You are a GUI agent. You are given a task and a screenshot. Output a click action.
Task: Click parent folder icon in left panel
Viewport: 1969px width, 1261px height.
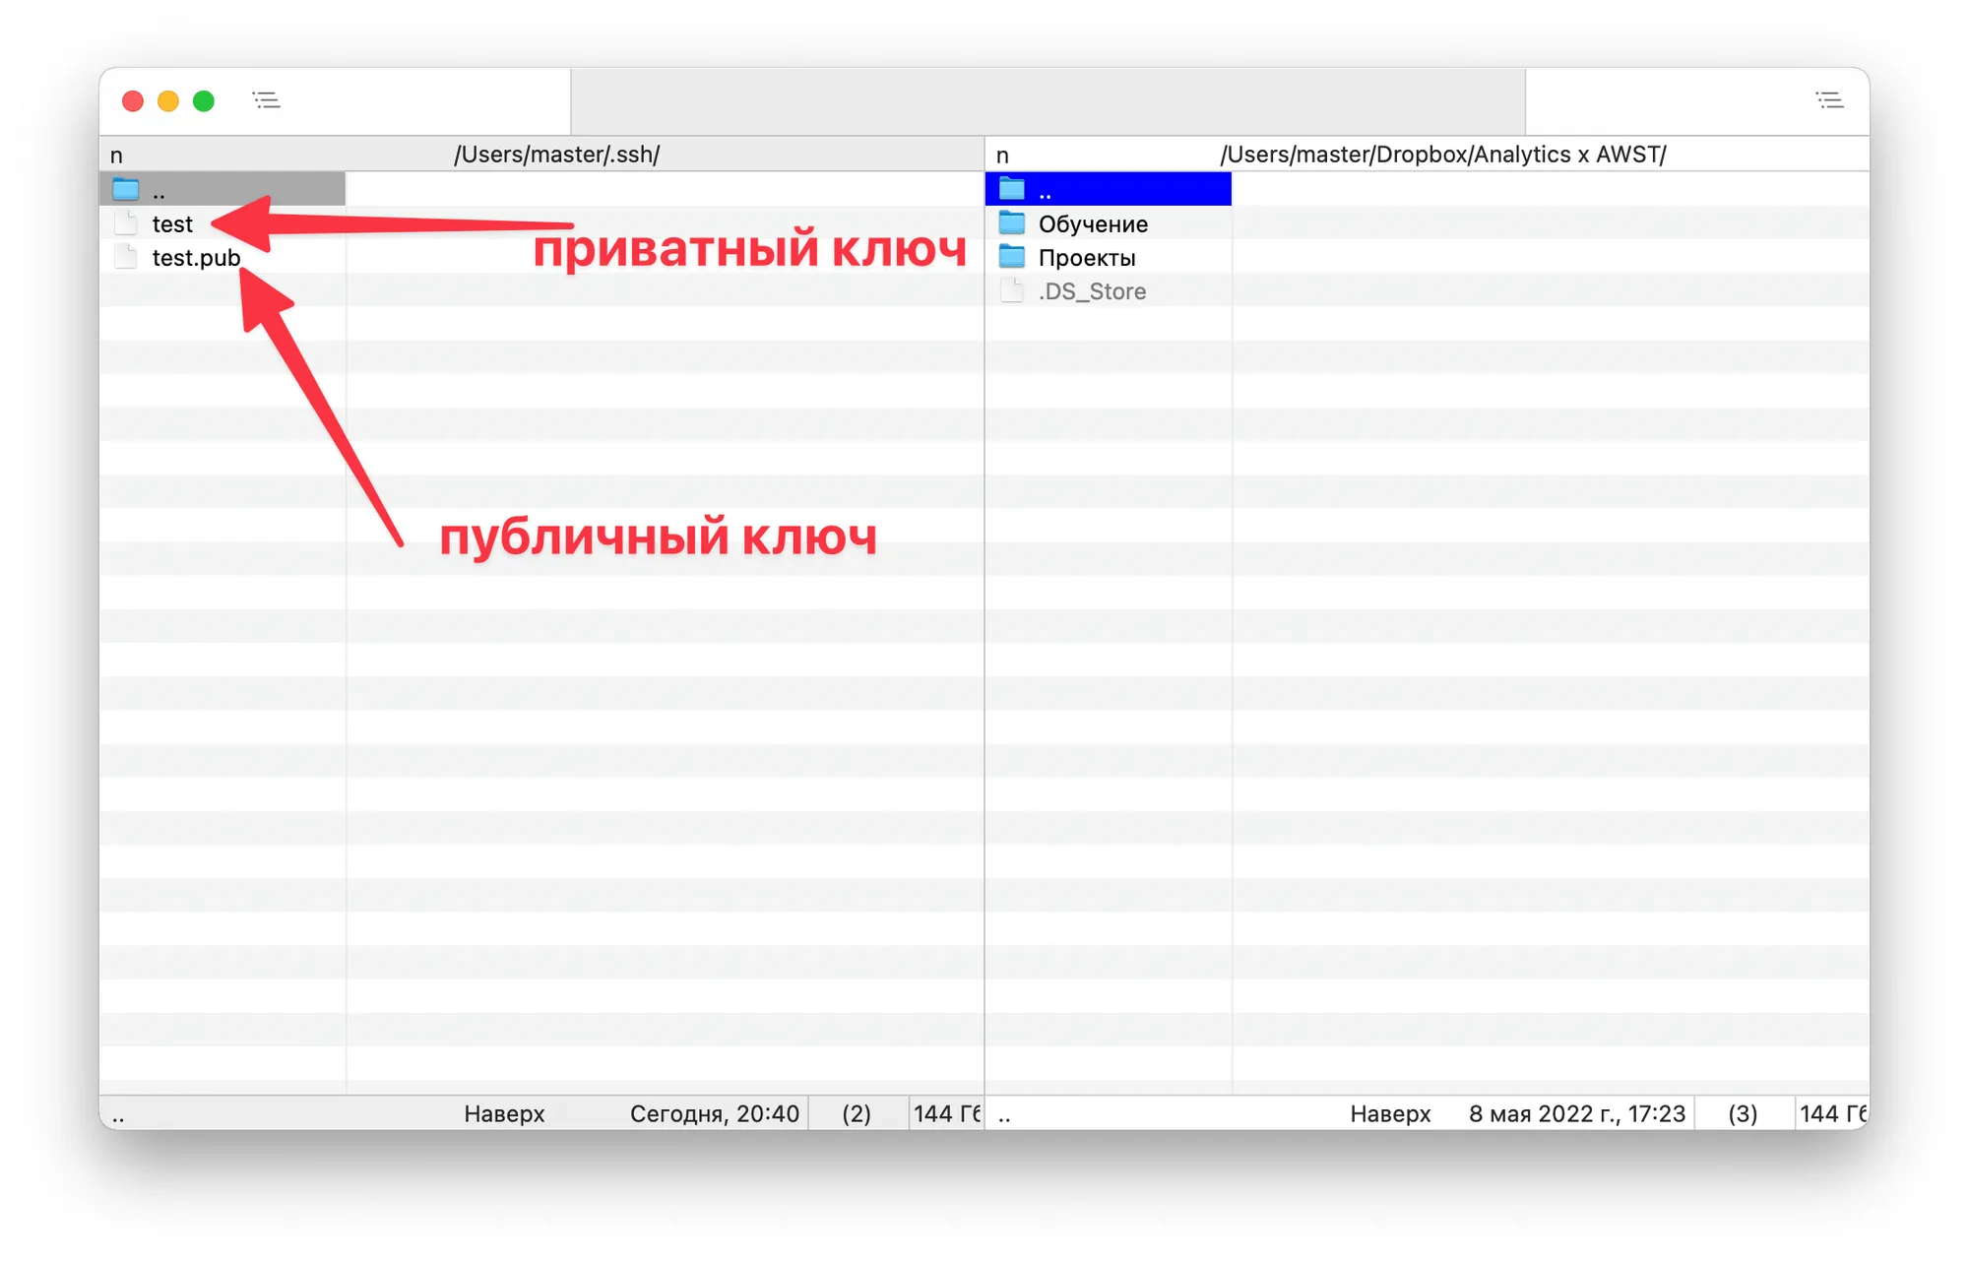[x=125, y=189]
